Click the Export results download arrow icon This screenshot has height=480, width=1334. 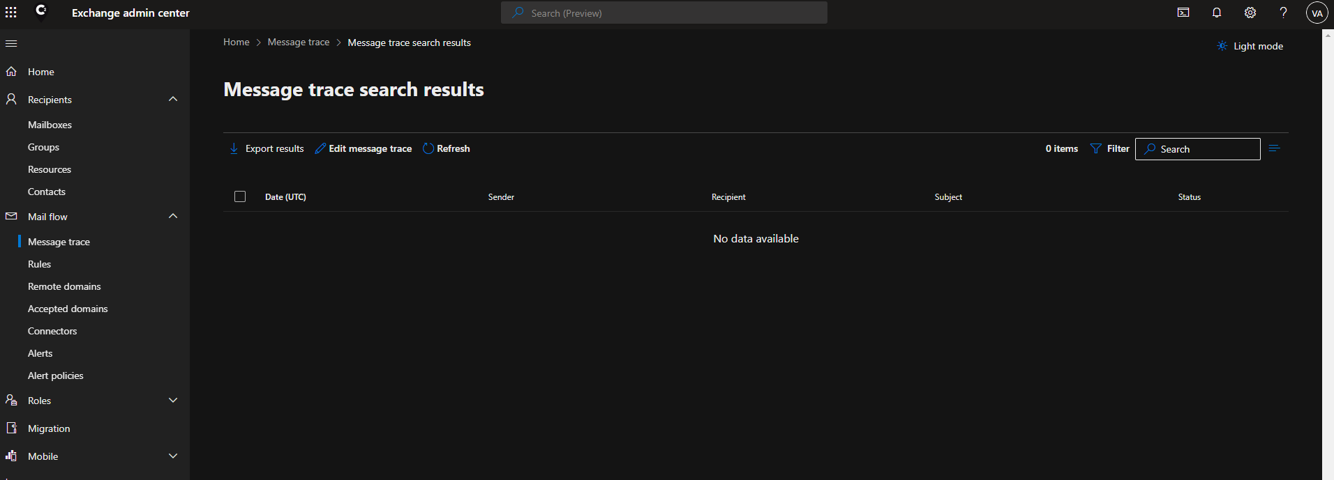[x=234, y=148]
